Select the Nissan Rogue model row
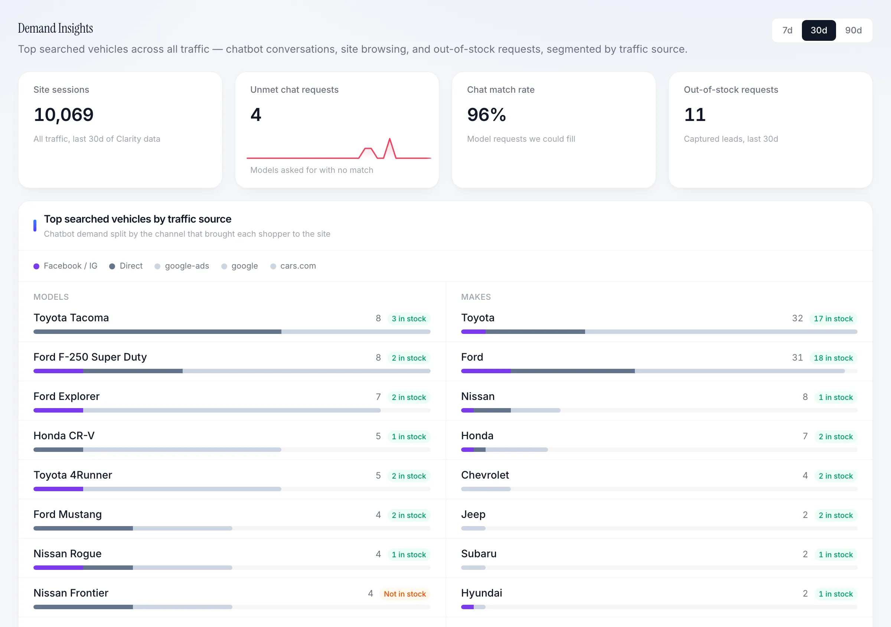This screenshot has width=891, height=627. click(x=232, y=559)
